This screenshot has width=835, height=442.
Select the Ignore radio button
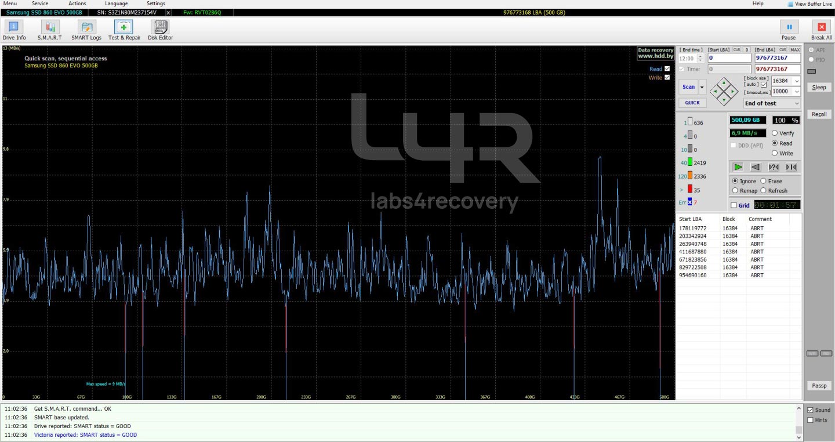click(735, 181)
